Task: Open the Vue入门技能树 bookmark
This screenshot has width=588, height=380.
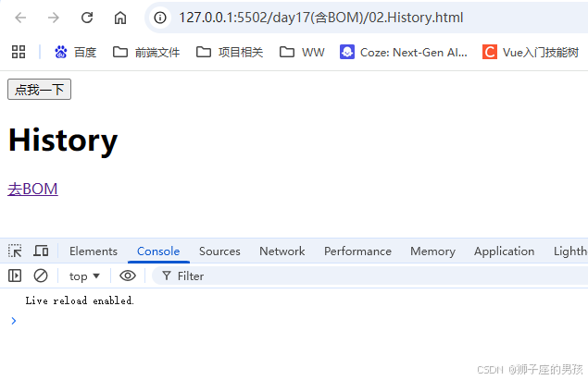Action: 531,52
